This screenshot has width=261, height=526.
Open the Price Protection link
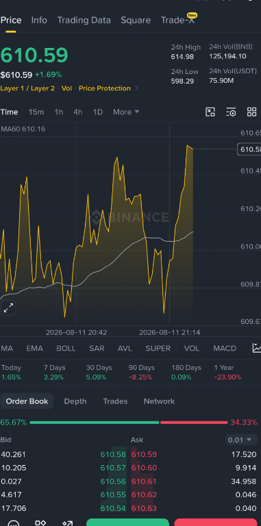coord(105,88)
